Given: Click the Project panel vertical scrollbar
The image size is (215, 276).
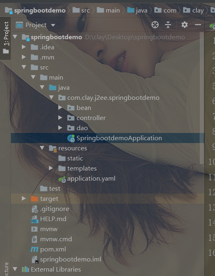Looking at the screenshot, I should [x=202, y=98].
